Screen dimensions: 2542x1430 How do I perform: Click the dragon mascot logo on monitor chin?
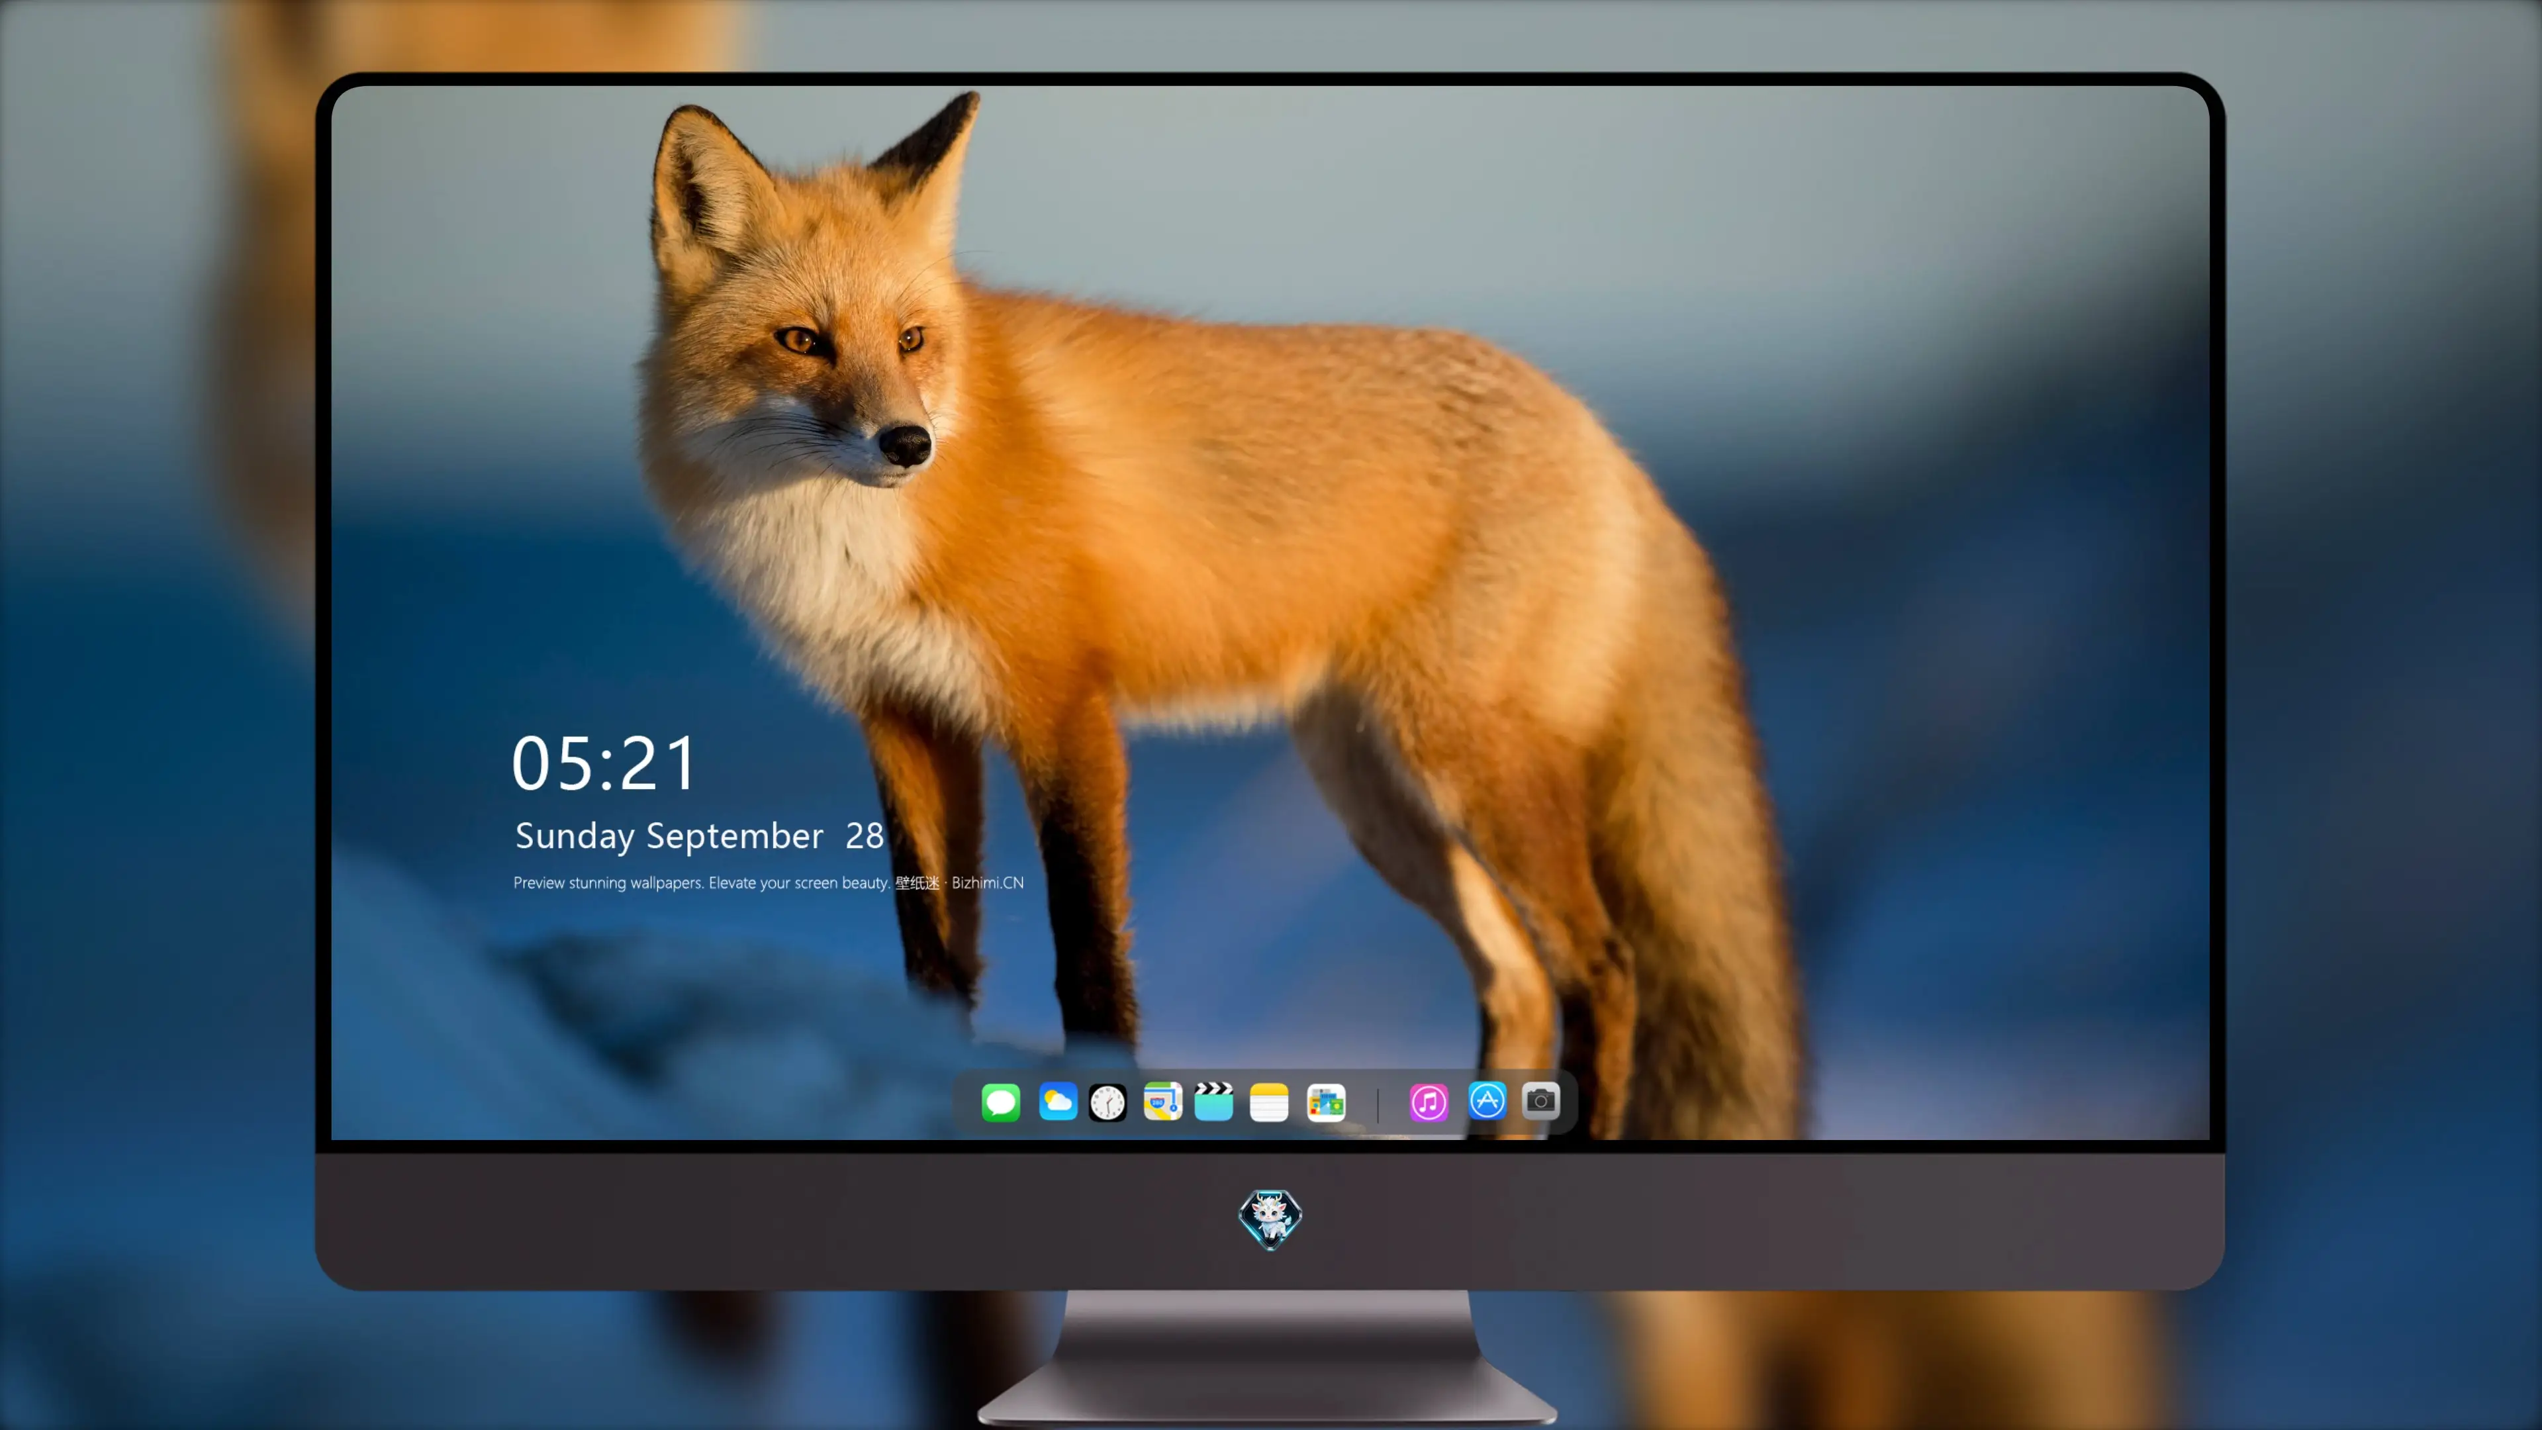coord(1270,1219)
